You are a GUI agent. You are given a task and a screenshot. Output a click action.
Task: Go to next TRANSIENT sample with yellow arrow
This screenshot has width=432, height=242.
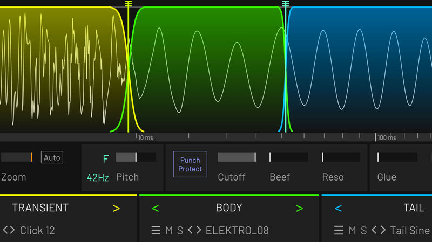(x=116, y=208)
